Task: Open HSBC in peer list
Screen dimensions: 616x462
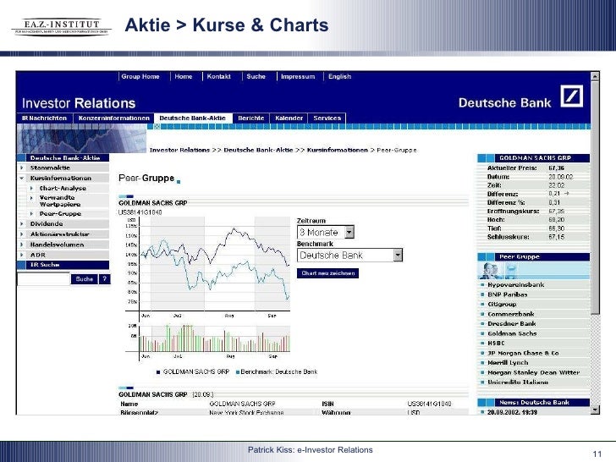Action: pyautogui.click(x=496, y=344)
